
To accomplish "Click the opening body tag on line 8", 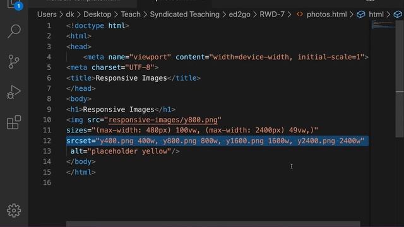I will pos(79,99).
